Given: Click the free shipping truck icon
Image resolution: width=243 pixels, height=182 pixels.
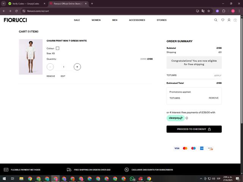Looking at the screenshot, I should (69, 170).
